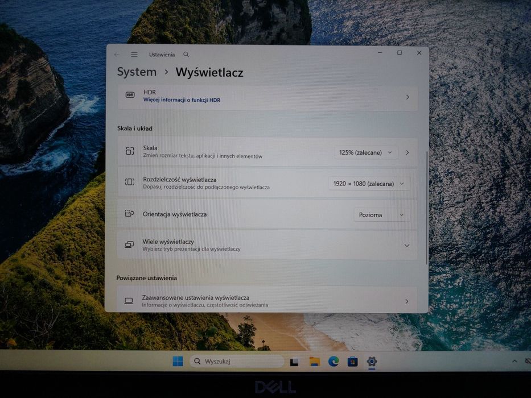Click the display orientation icon
This screenshot has width=531, height=398.
click(129, 213)
